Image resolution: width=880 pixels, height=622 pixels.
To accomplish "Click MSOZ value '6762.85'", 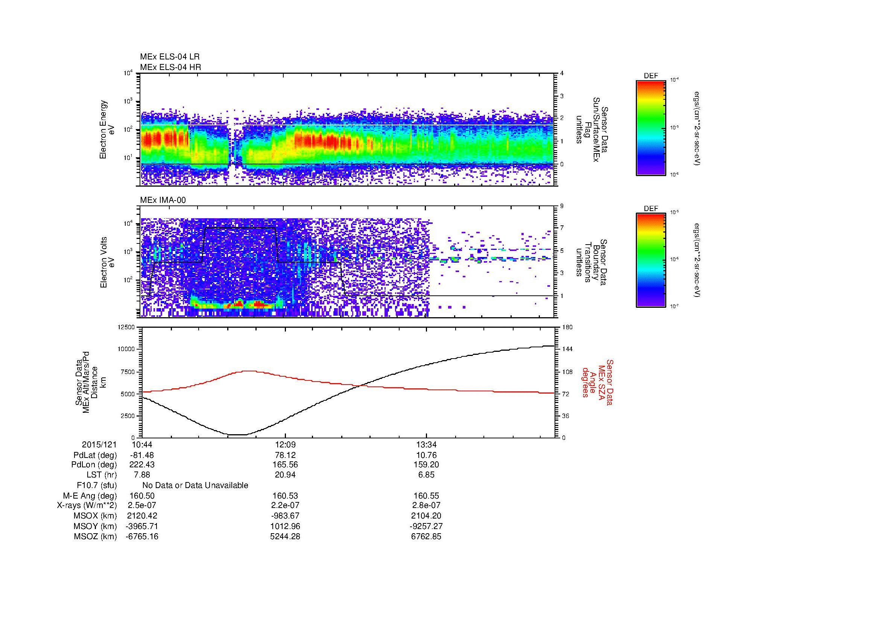I will [x=426, y=537].
